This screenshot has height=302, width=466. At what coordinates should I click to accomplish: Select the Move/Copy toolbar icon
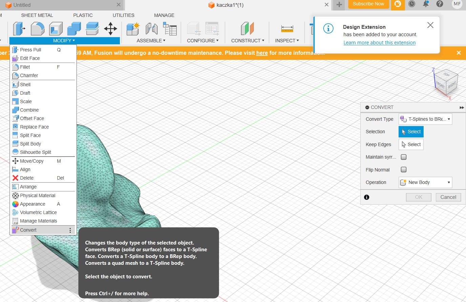click(x=110, y=29)
